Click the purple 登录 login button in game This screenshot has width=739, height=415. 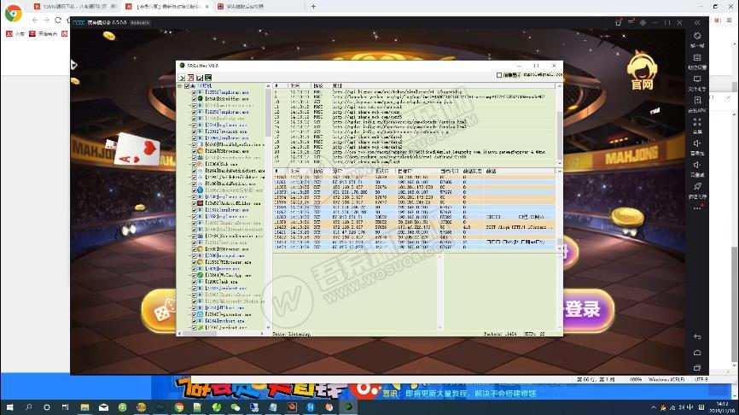tap(588, 310)
